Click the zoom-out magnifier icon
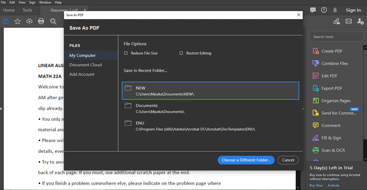Screen dimensions: 367x190 point(53,21)
